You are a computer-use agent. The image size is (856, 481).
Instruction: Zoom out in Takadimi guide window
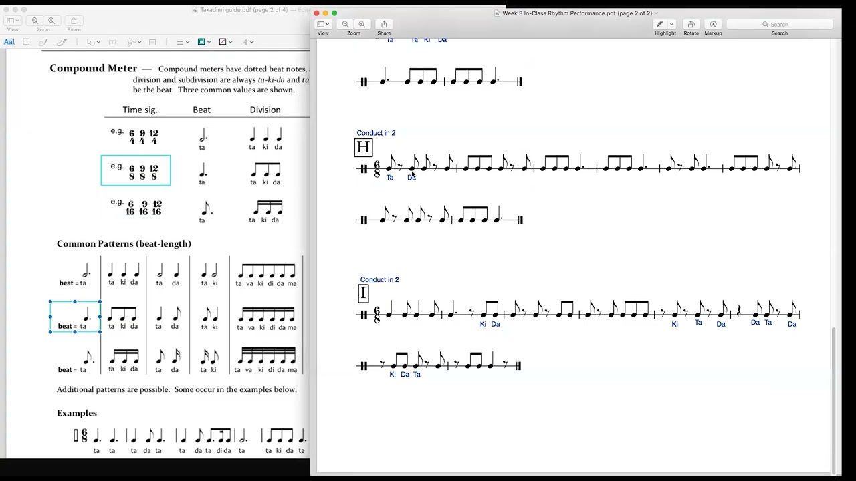35,21
